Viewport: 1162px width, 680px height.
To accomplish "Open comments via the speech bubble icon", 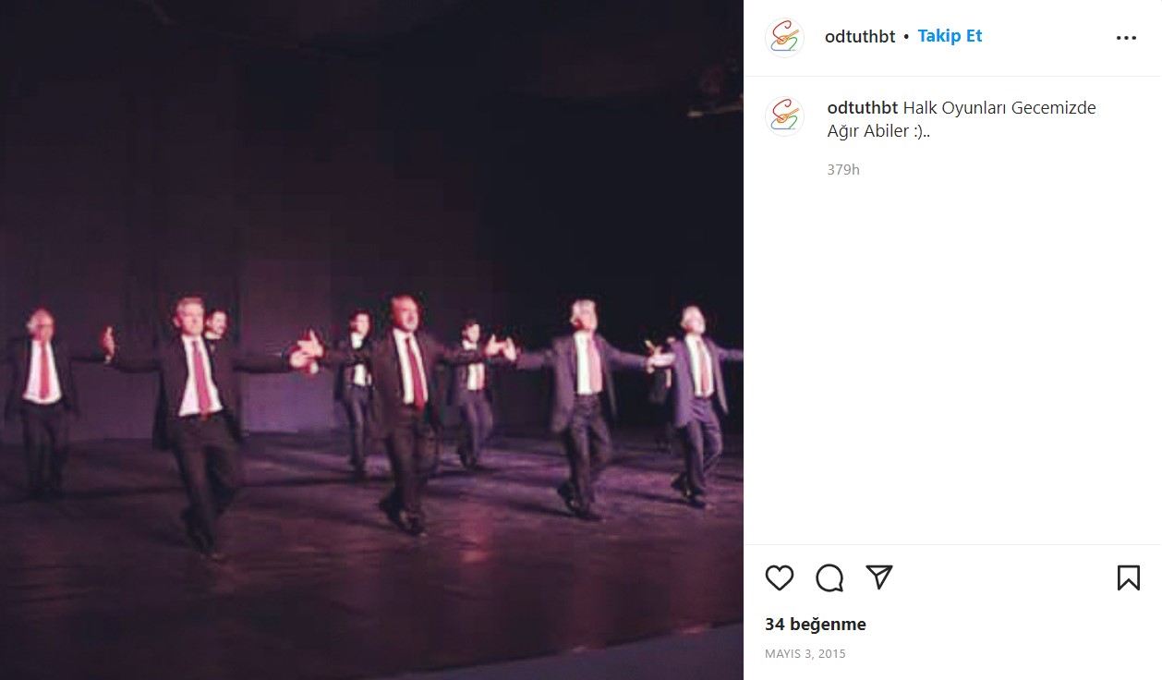I will coord(829,577).
